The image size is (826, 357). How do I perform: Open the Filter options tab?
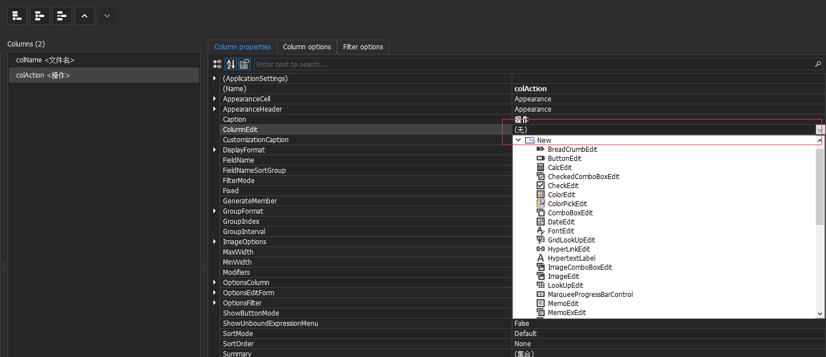(363, 47)
